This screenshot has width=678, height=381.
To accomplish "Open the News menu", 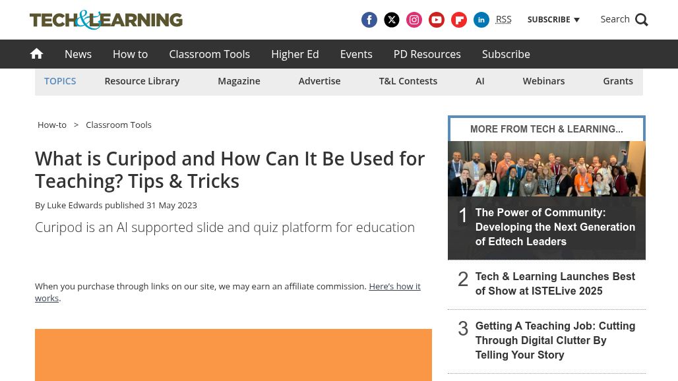I will 78,54.
